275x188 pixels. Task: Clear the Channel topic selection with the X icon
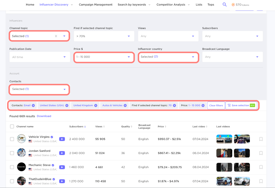[x=56, y=36]
